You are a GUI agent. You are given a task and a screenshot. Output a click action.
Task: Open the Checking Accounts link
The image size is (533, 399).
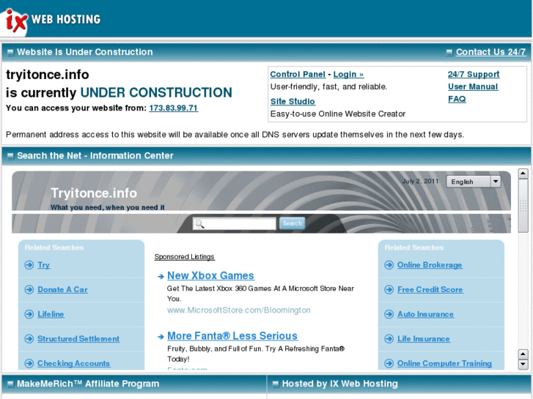[74, 363]
